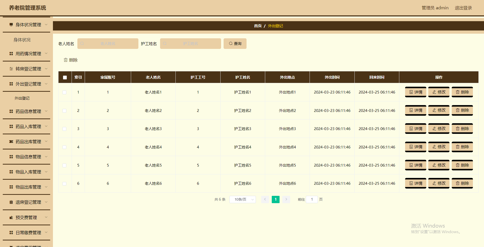Click the grid icon beside 用药情况管理
Screen dimensions: 484x247
(11, 53)
